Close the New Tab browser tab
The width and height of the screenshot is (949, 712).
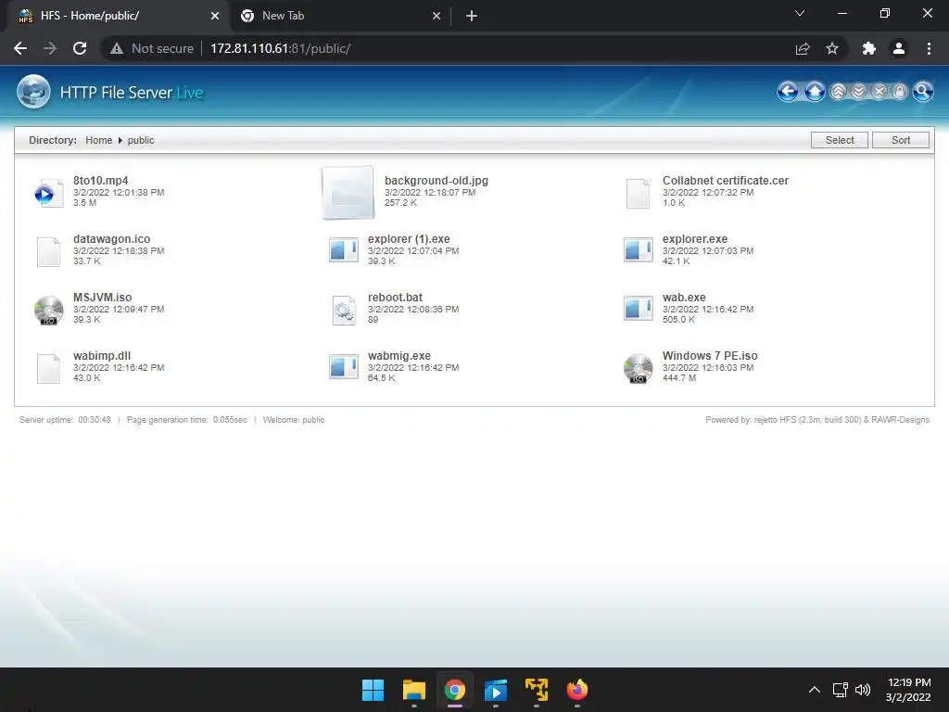point(437,17)
